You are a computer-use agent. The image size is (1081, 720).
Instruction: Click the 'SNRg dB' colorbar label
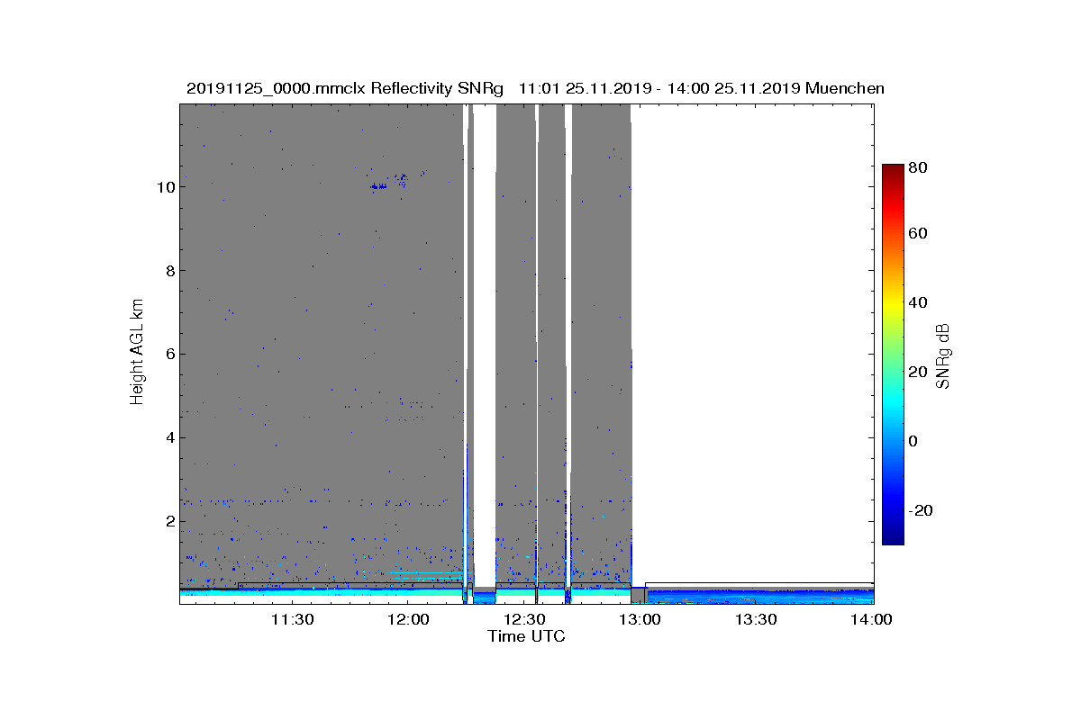(x=943, y=355)
